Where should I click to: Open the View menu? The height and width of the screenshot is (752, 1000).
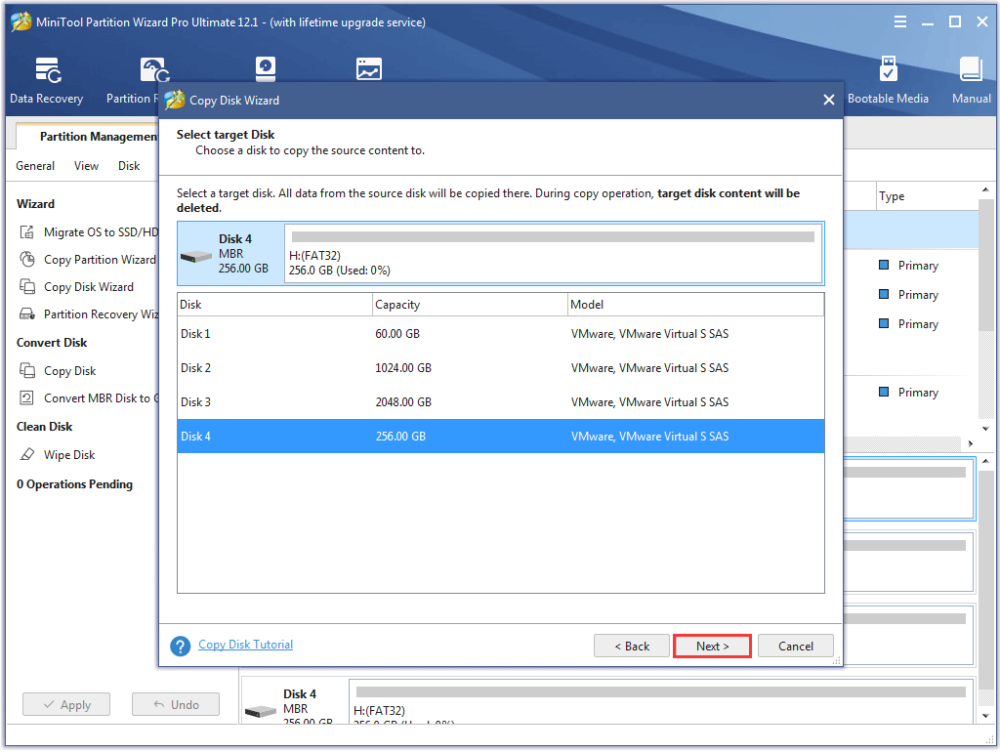pyautogui.click(x=86, y=166)
